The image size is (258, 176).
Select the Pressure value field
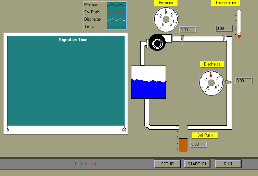(x=188, y=30)
